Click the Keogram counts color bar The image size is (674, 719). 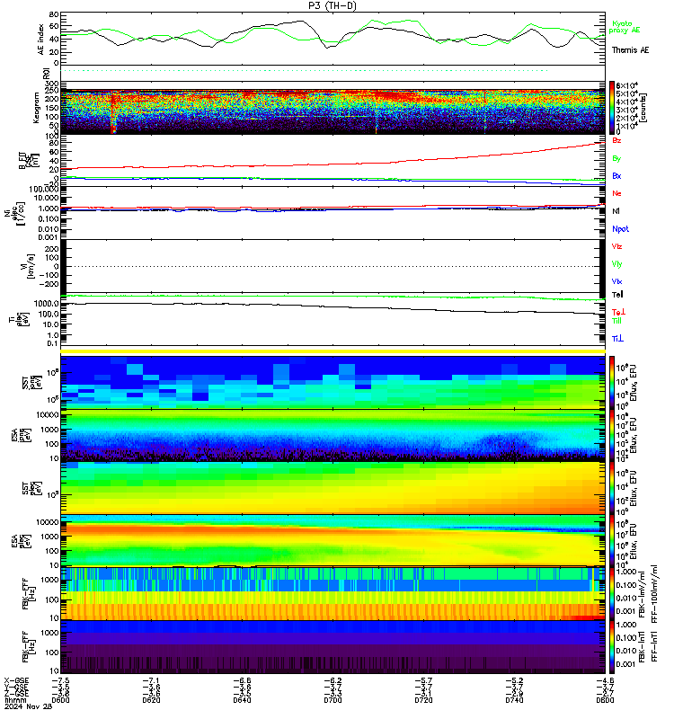click(612, 107)
